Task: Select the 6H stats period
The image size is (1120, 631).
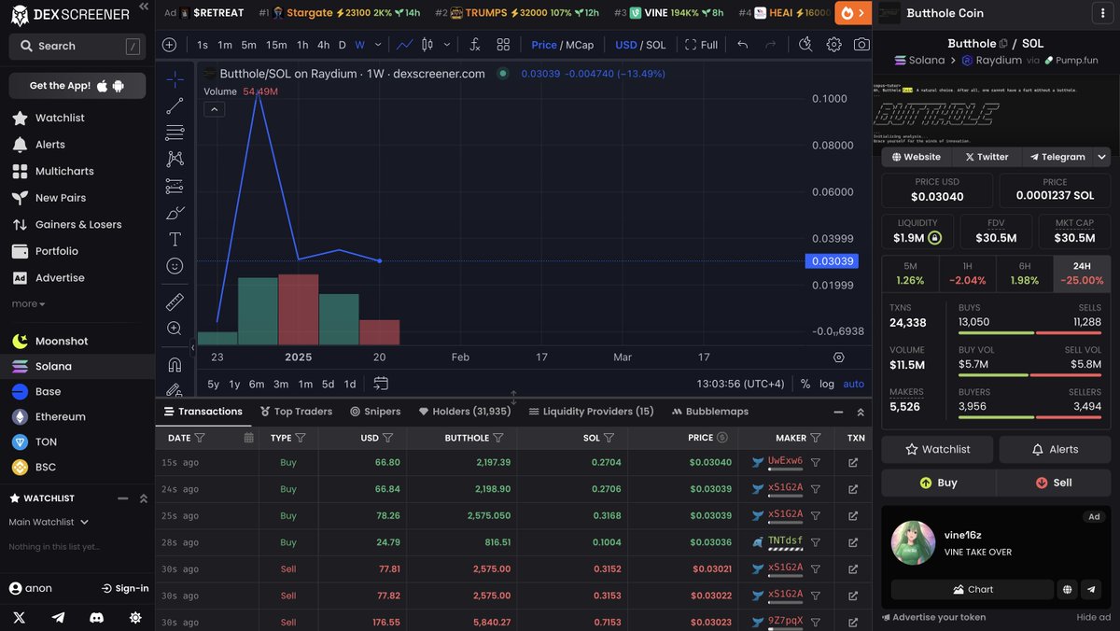Action: pyautogui.click(x=1024, y=273)
